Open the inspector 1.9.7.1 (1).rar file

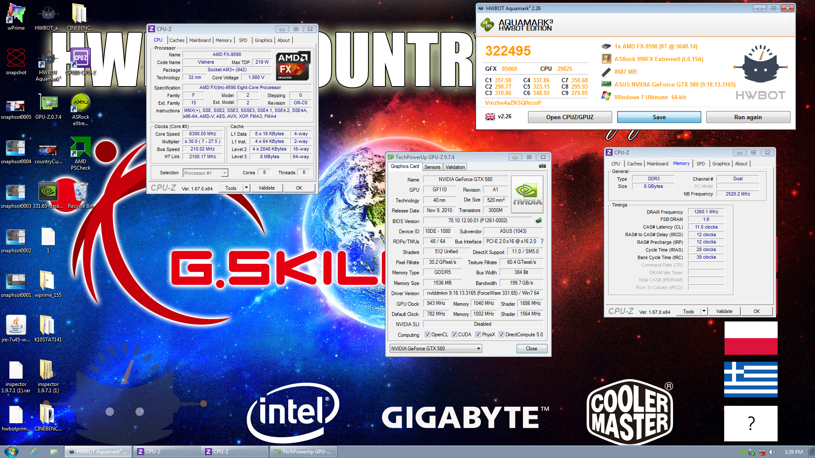pyautogui.click(x=16, y=376)
